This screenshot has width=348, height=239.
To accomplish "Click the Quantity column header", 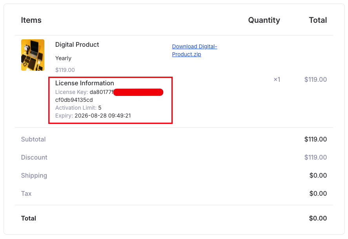I will tap(264, 20).
